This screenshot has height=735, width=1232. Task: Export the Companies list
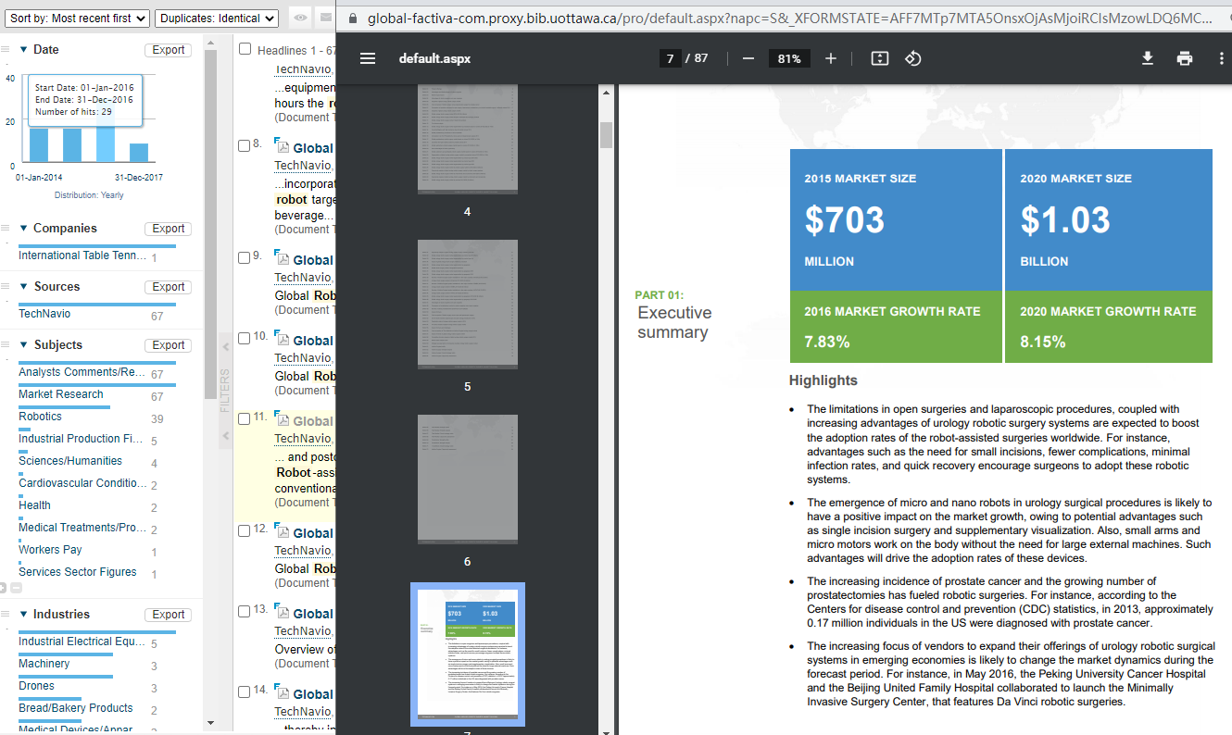pyautogui.click(x=169, y=229)
